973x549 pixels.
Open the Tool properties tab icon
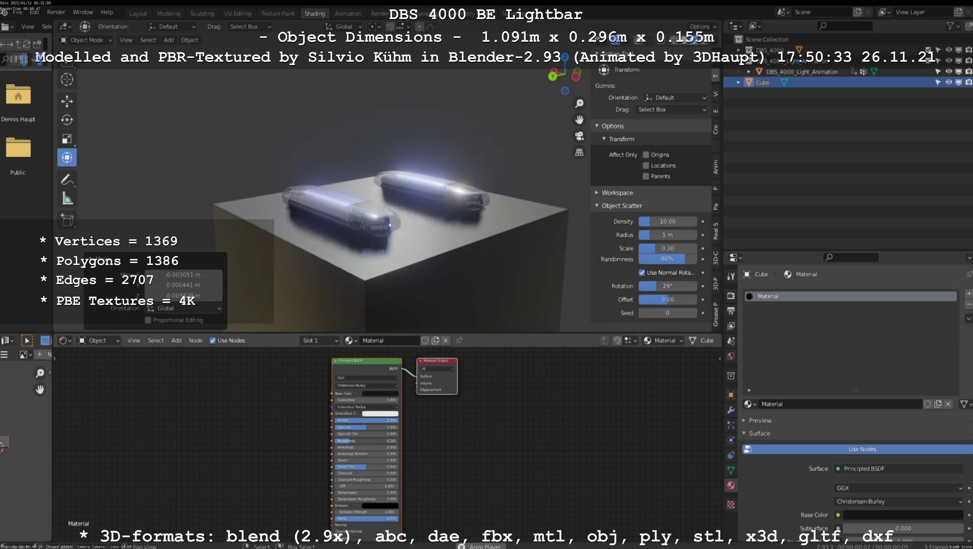click(x=731, y=276)
